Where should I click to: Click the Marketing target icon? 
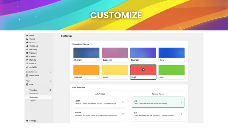[27, 49]
